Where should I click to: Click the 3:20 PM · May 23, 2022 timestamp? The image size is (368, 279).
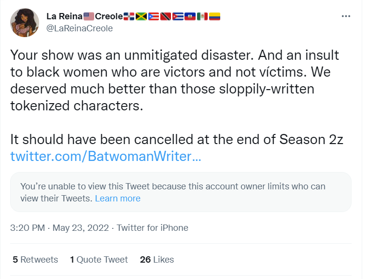click(60, 228)
